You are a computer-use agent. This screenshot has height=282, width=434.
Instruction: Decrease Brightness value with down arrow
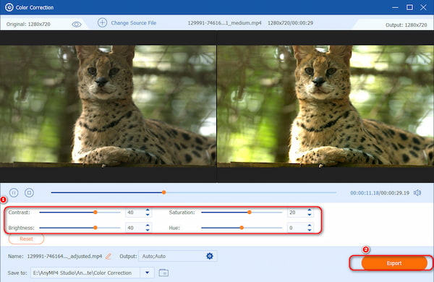(148, 230)
